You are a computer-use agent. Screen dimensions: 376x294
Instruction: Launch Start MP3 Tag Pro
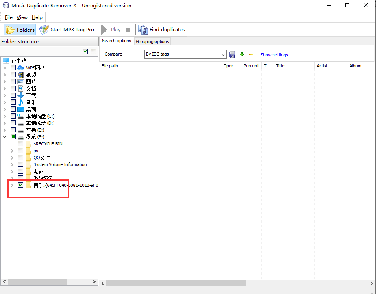[67, 30]
